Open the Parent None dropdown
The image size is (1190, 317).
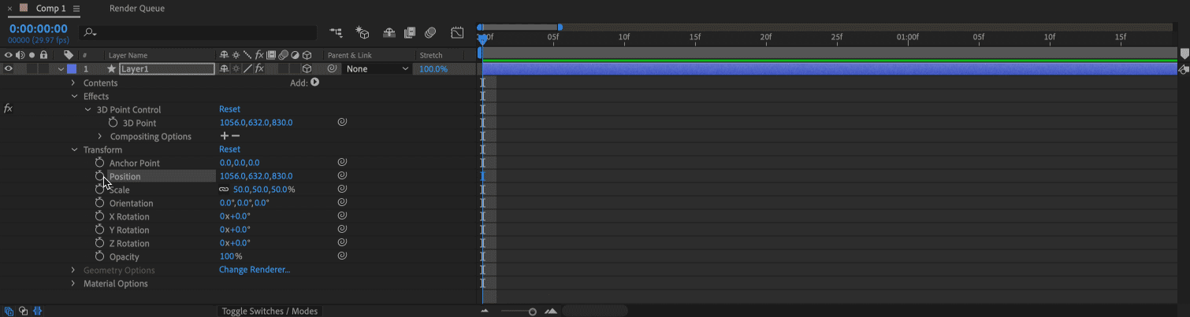tap(377, 68)
